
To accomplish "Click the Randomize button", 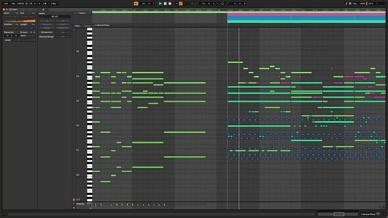I will point(46,32).
